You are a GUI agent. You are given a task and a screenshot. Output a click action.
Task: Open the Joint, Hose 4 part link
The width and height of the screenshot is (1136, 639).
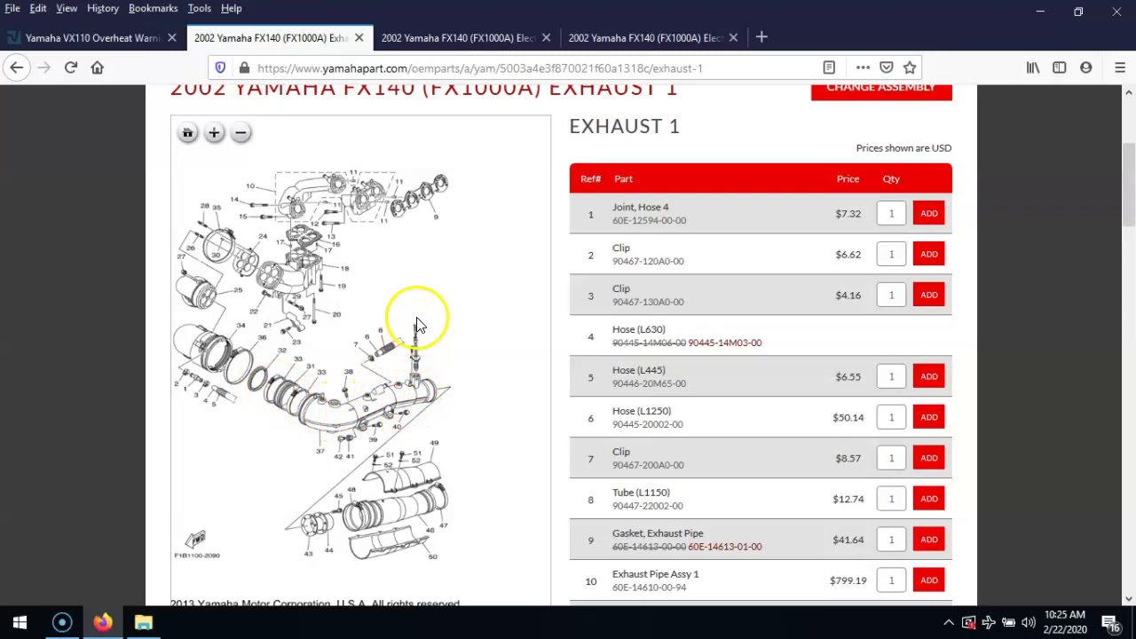640,207
